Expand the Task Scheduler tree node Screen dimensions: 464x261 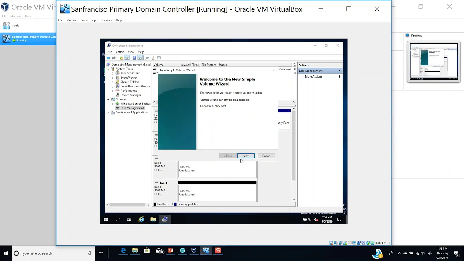[112, 73]
